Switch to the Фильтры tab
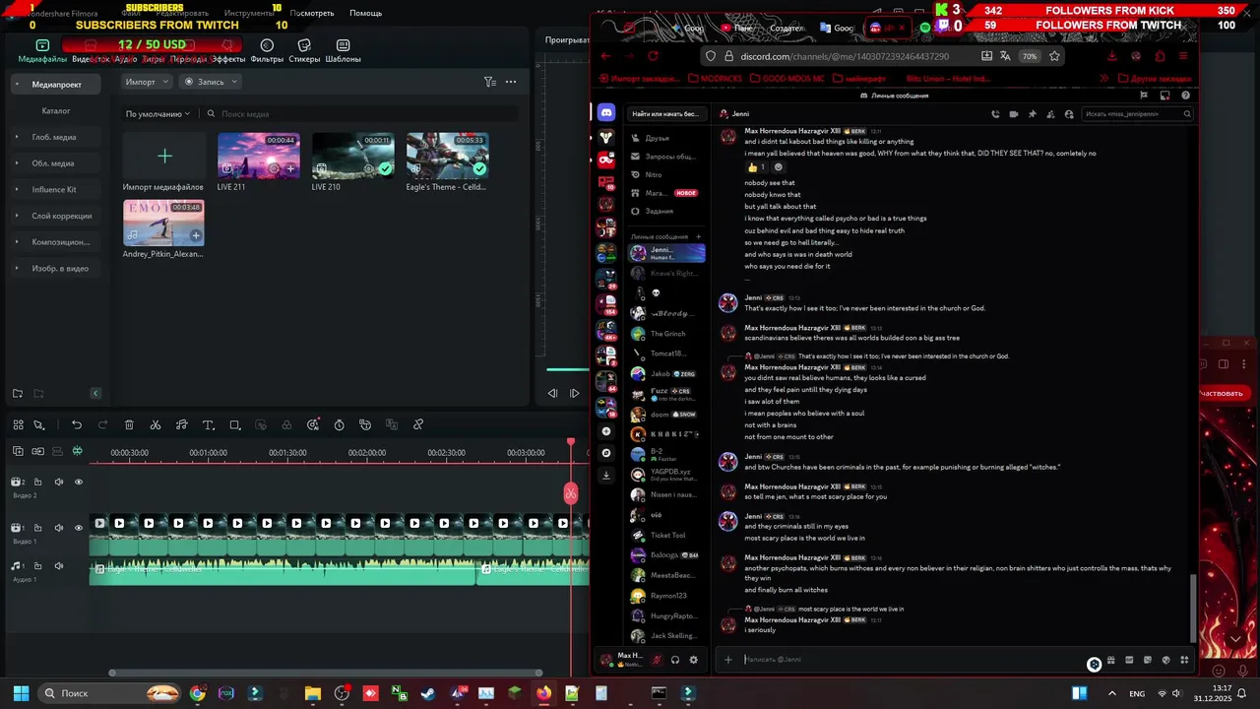The image size is (1260, 709). click(x=267, y=51)
